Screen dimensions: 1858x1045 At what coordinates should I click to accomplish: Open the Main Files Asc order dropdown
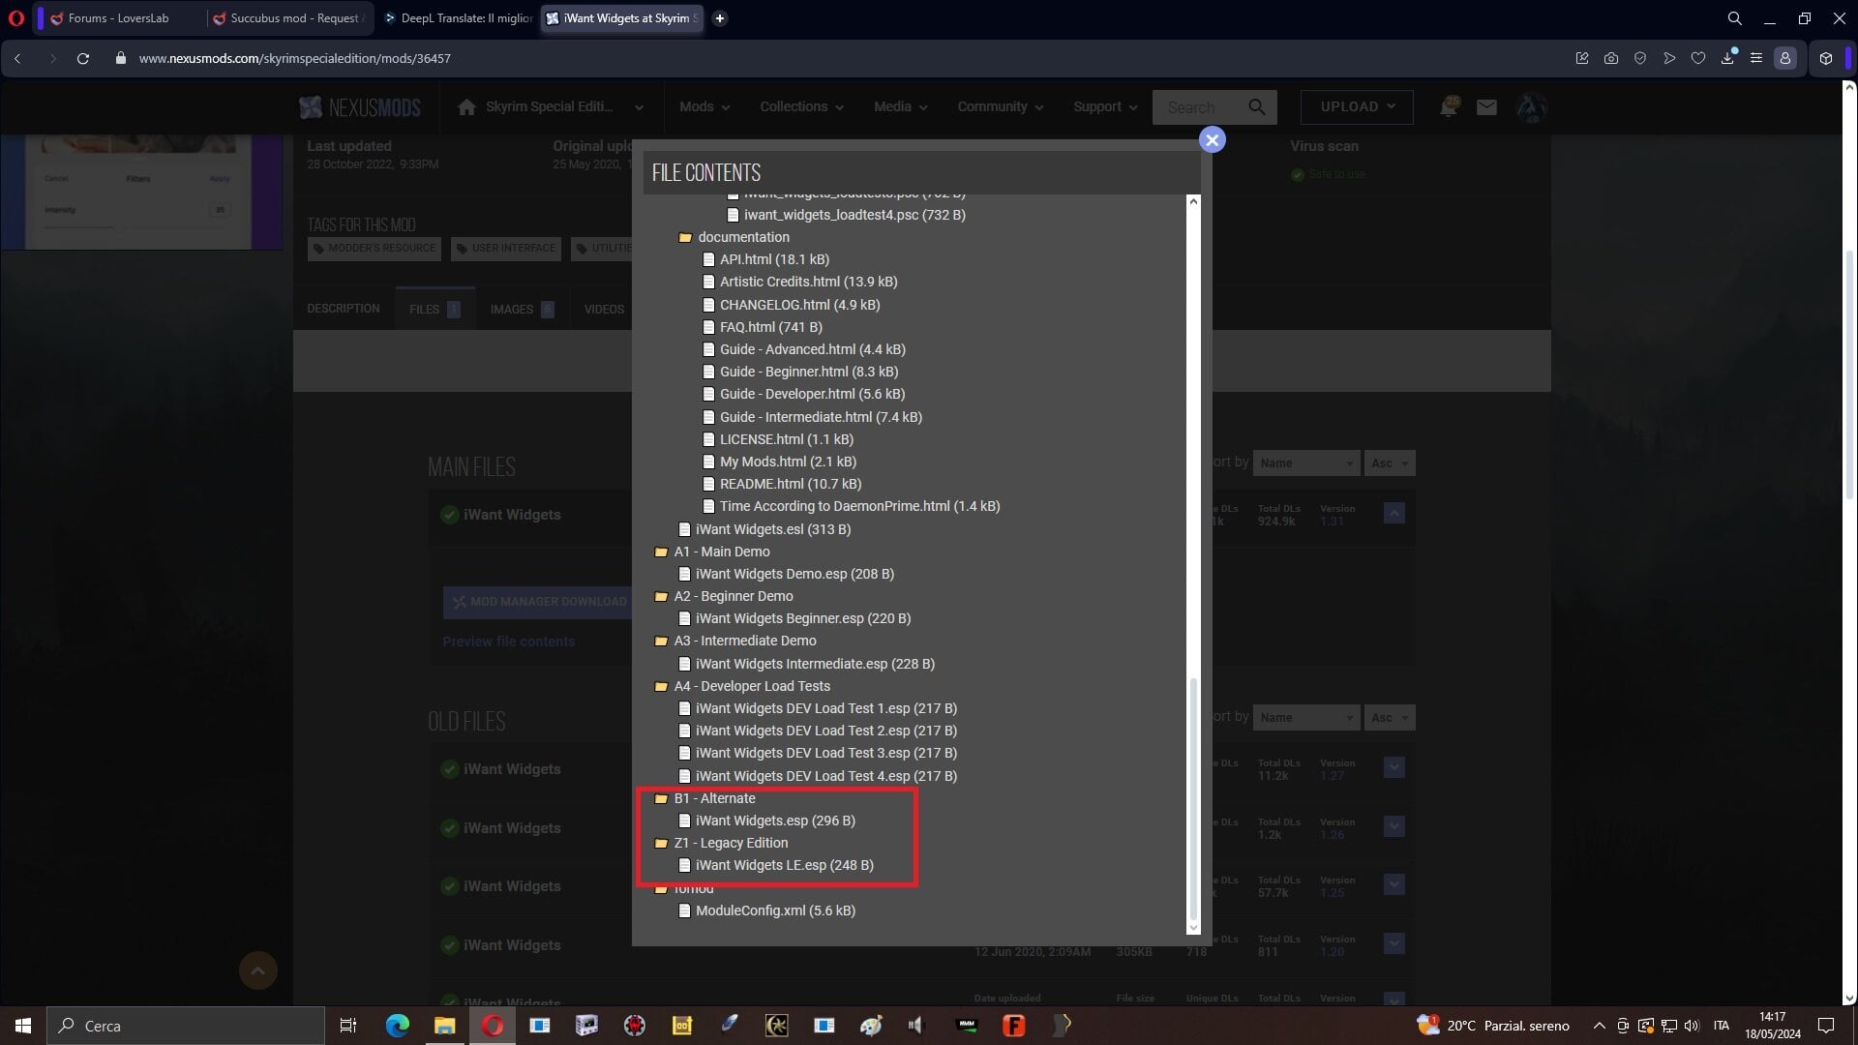point(1390,463)
